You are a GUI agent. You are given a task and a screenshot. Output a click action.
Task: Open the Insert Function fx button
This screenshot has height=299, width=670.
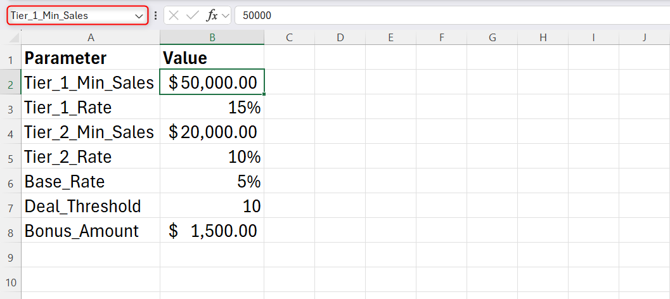tap(212, 16)
